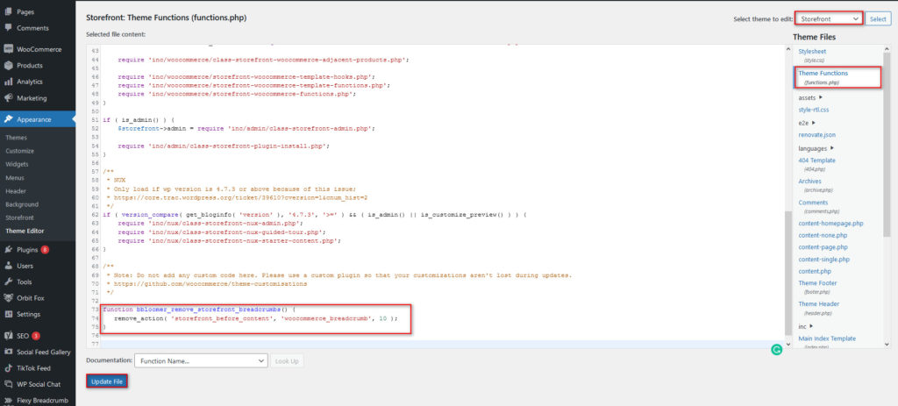
Task: Open Social Feed Gallery via its icon
Action: [9, 352]
